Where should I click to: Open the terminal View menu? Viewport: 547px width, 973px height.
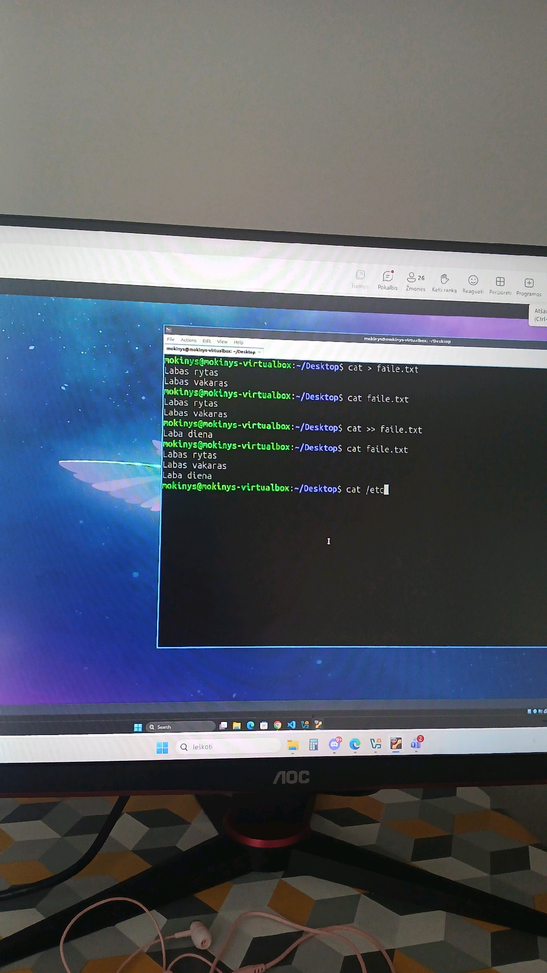coord(222,342)
